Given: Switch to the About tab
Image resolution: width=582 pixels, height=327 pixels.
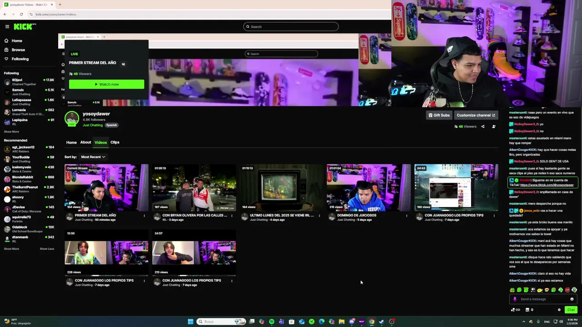Looking at the screenshot, I should tap(85, 143).
